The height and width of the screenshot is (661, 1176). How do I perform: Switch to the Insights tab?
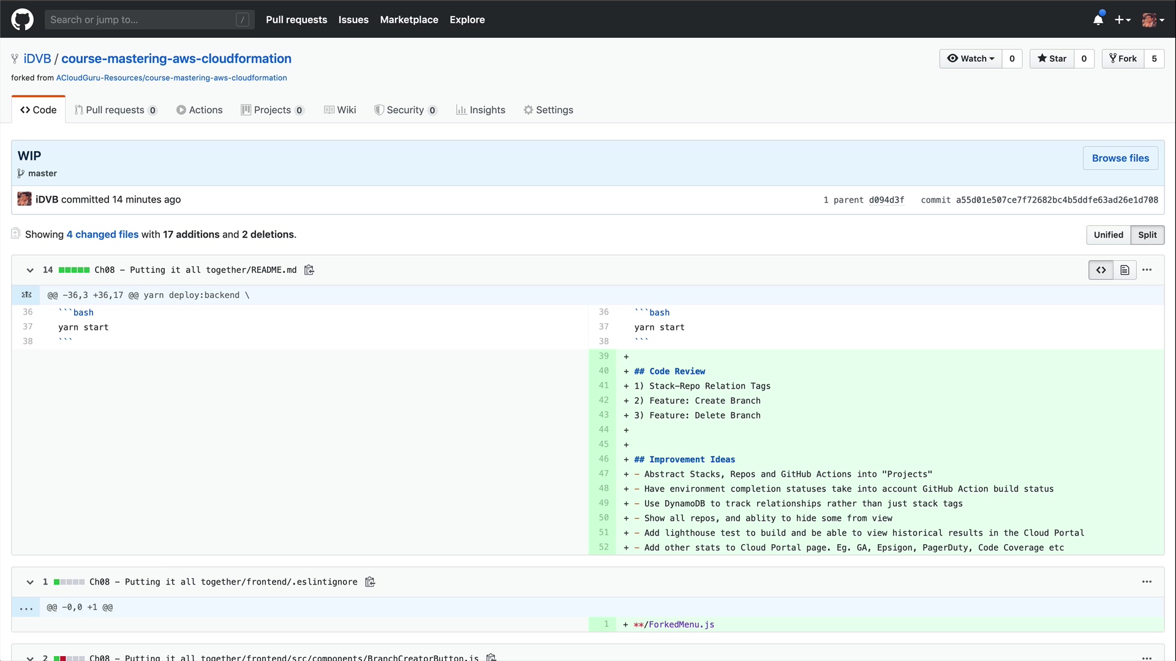pos(481,110)
